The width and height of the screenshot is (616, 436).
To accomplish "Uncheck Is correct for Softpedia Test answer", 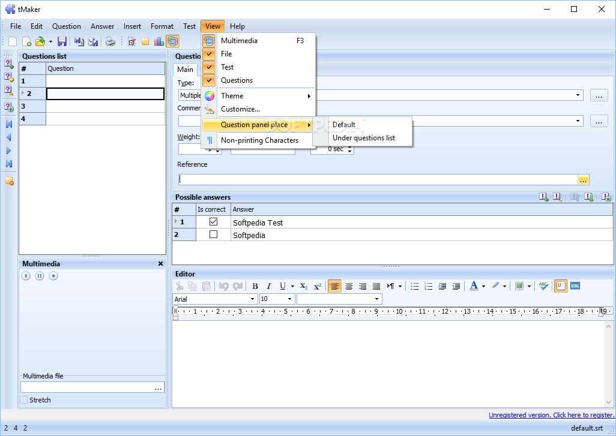I will 213,222.
